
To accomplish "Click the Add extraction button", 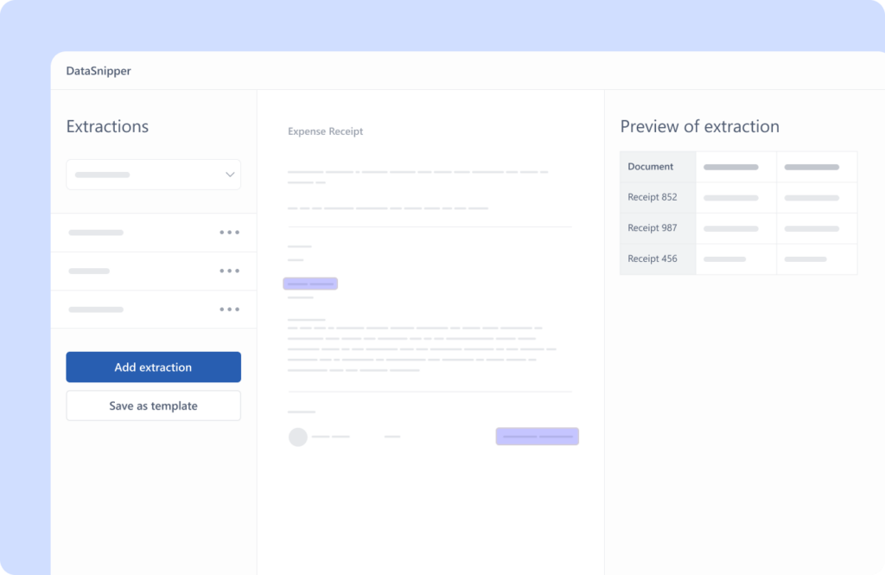I will (x=153, y=367).
